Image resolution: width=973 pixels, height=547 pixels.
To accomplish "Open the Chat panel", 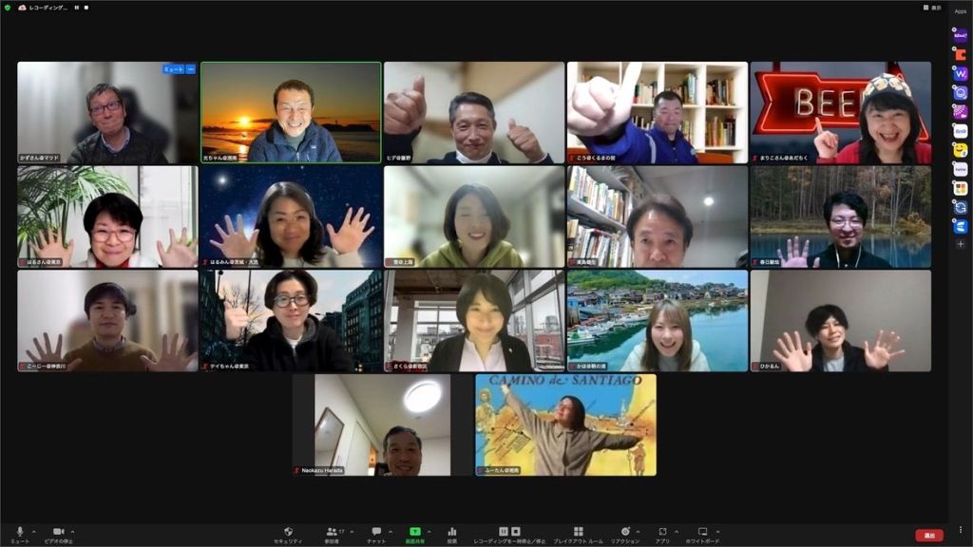I will tap(376, 533).
